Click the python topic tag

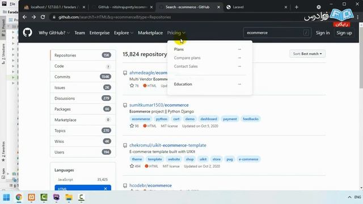click(161, 119)
